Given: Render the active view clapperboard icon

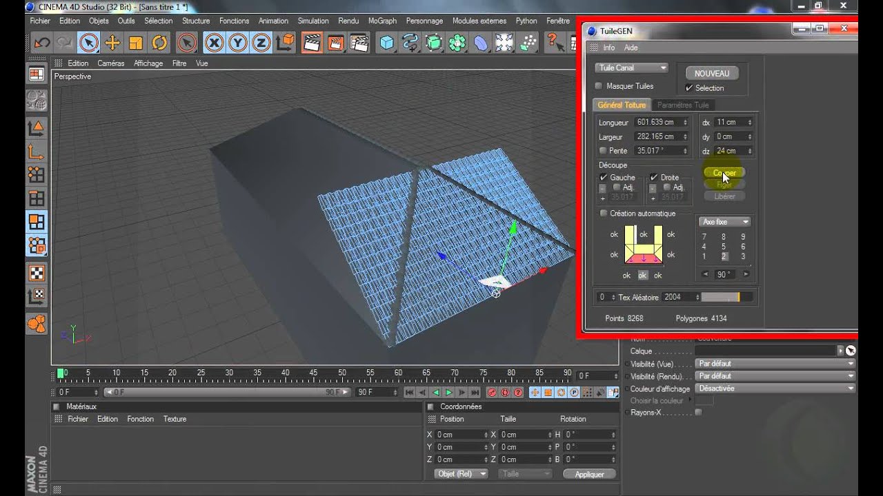Looking at the screenshot, I should coord(312,43).
